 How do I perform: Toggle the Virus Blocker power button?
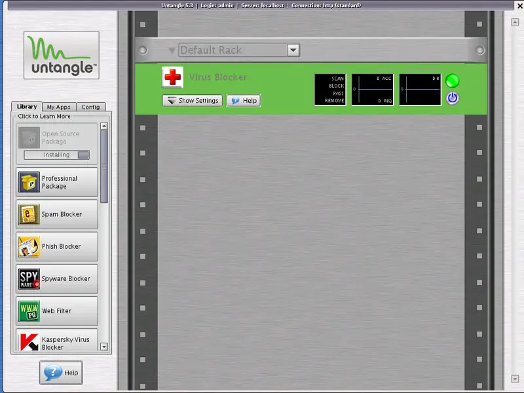pos(452,98)
